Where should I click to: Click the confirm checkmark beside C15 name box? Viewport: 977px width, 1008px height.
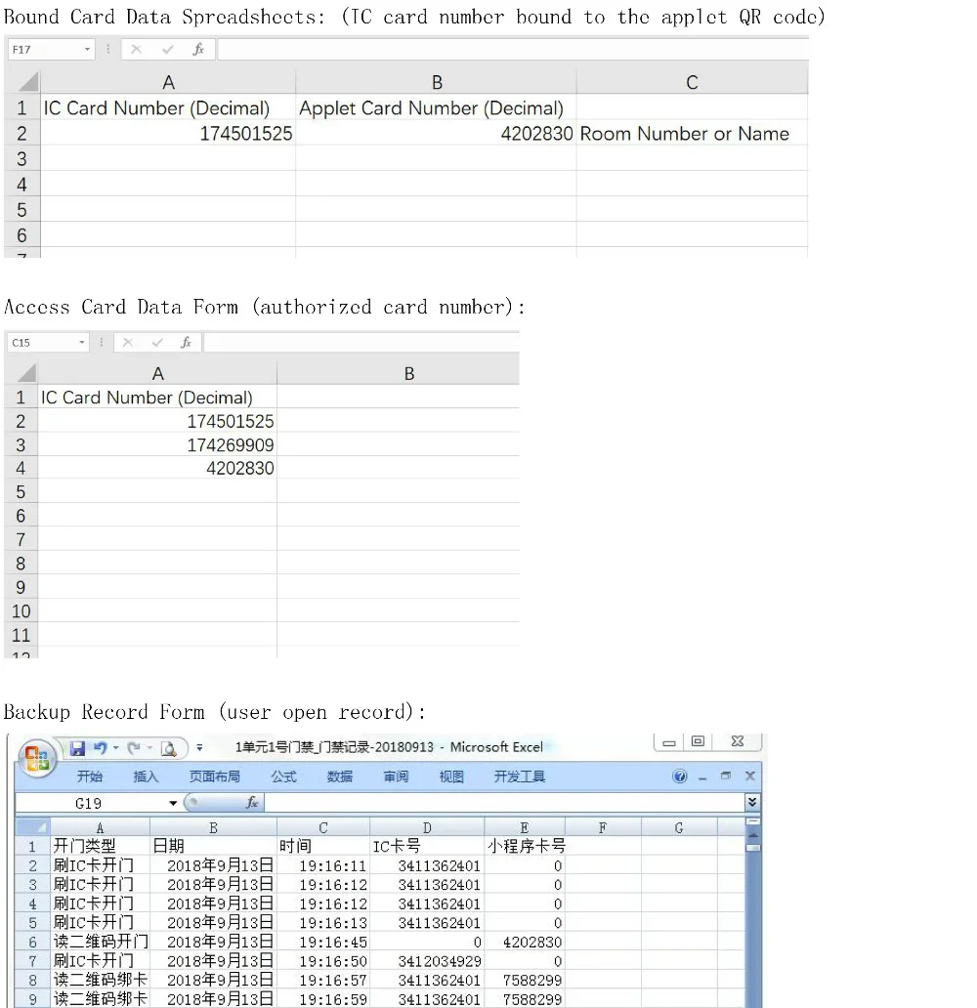click(157, 343)
